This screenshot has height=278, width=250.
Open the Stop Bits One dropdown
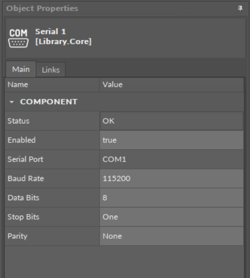171,217
